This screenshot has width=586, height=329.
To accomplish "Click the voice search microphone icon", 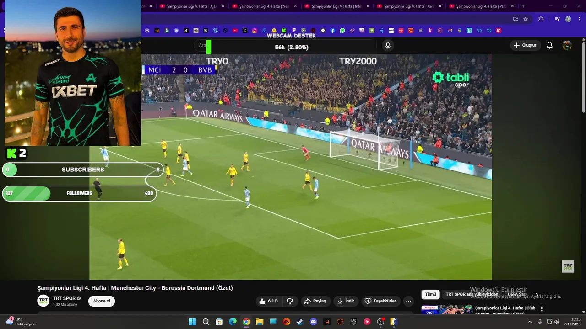I will point(388,45).
